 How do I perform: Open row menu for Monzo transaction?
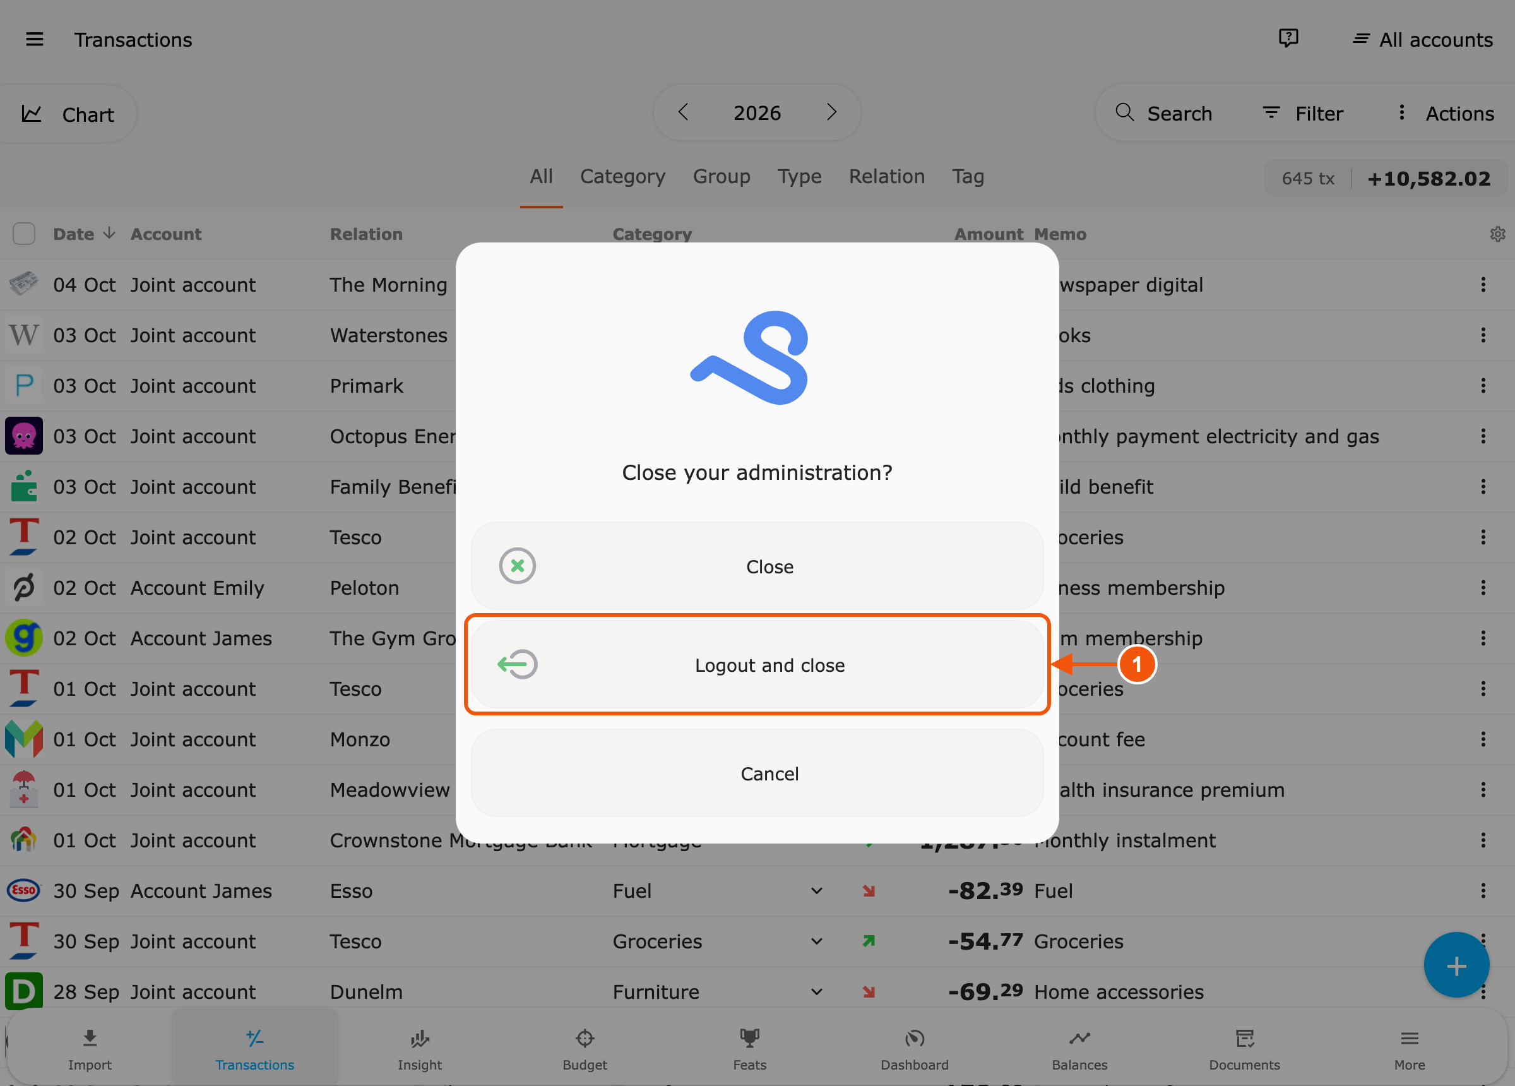(1483, 739)
